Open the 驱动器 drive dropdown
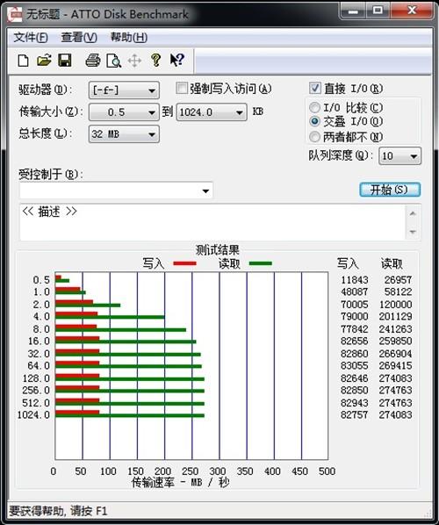 [124, 90]
